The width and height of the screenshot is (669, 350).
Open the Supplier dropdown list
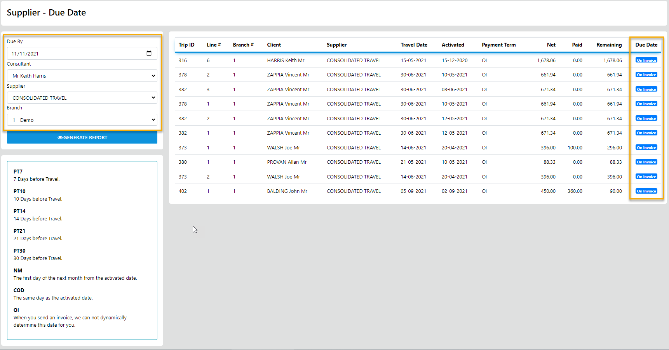(82, 98)
